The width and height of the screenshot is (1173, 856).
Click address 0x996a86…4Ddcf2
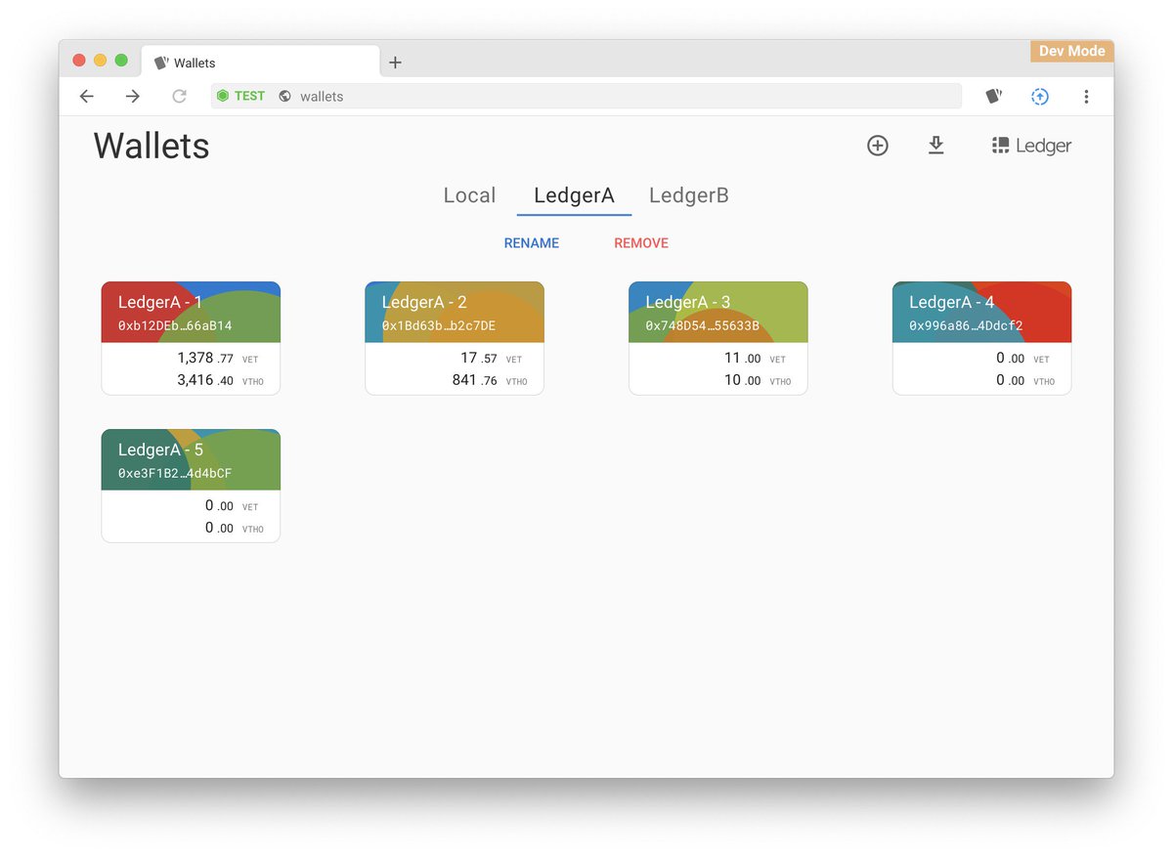point(966,325)
